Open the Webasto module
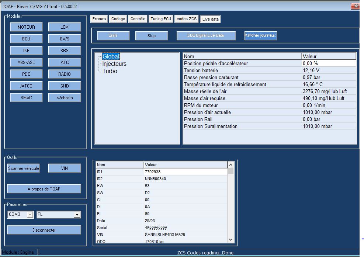Image resolution: width=364 pixels, height=257 pixels. pyautogui.click(x=65, y=98)
